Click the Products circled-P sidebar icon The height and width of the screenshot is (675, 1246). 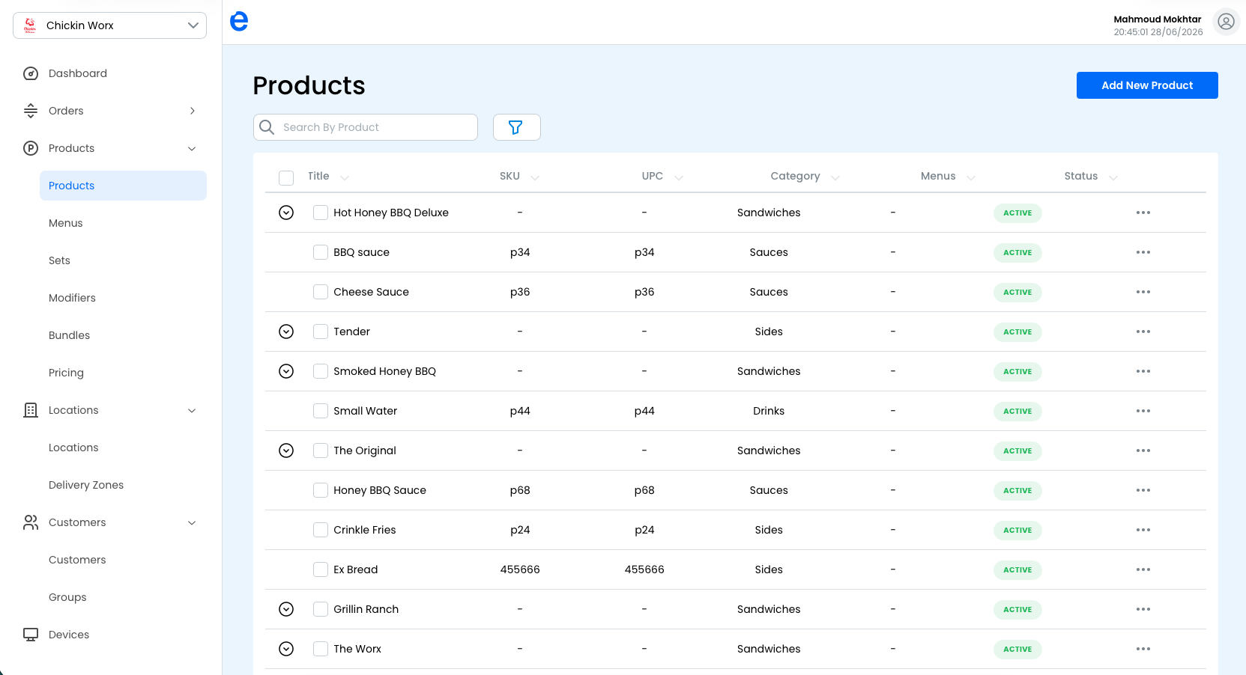pyautogui.click(x=31, y=148)
